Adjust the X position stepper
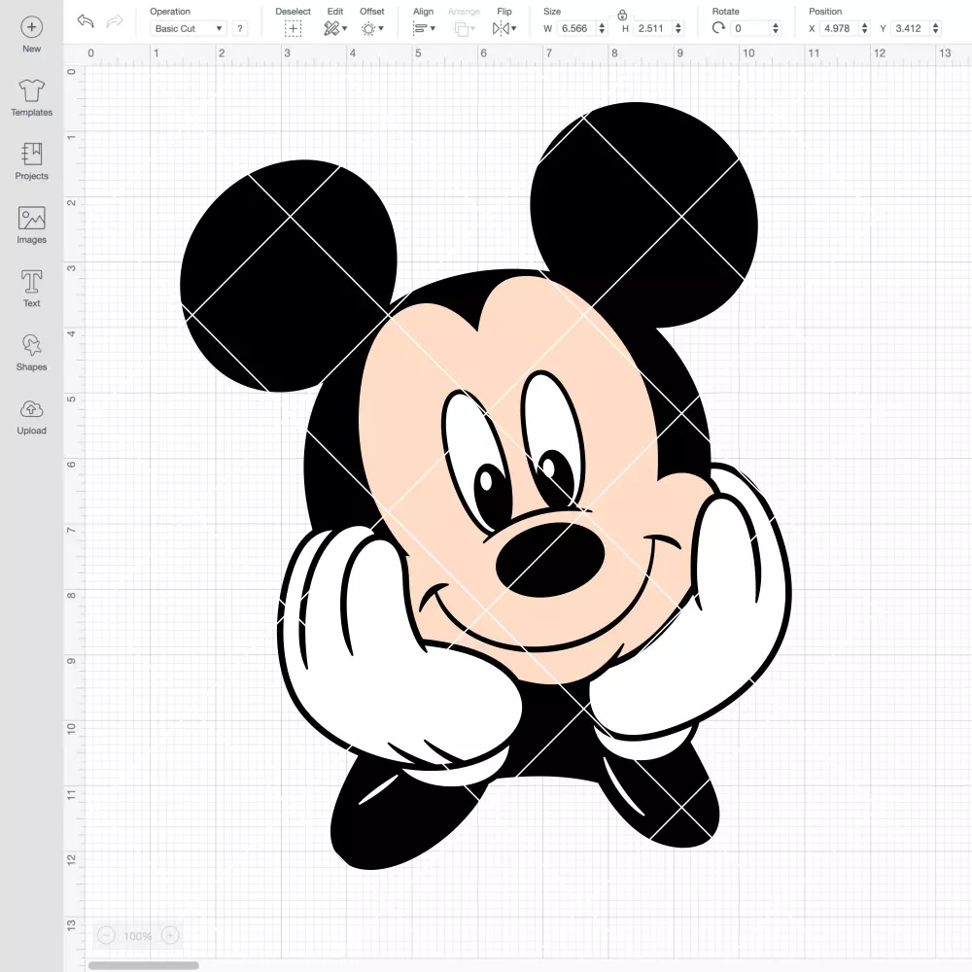The width and height of the screenshot is (972, 972). pyautogui.click(x=865, y=28)
